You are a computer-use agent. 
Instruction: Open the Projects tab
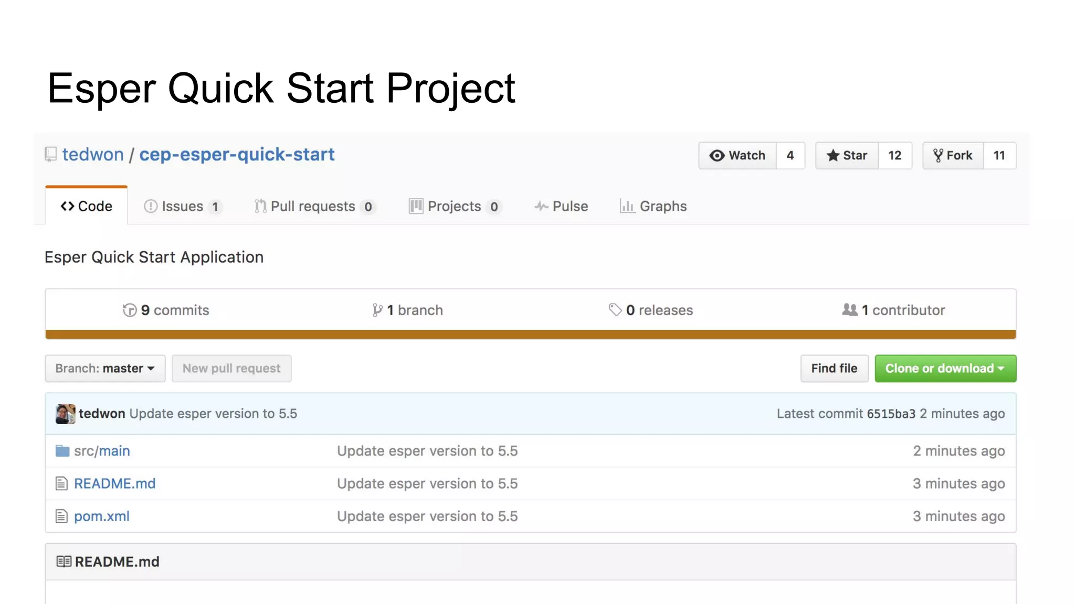[x=455, y=207]
